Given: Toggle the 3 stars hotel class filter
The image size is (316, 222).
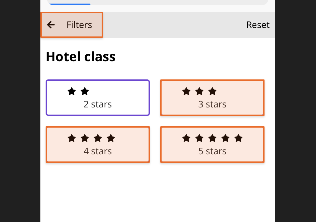Looking at the screenshot, I should tap(212, 98).
